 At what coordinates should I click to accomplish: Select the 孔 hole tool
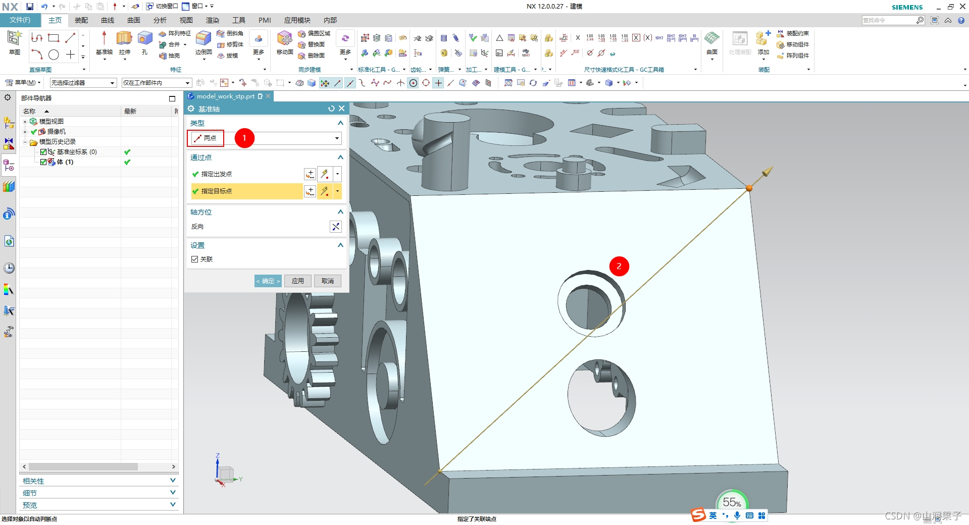click(x=145, y=42)
